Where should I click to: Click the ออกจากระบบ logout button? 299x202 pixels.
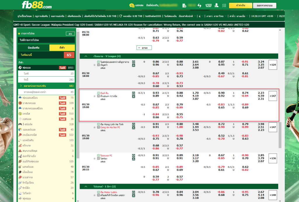(x=265, y=6)
